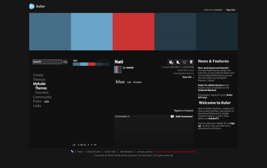Screen dimensions: 267x168
Task: Open Favorites under Mykuler
Action: 42,93
